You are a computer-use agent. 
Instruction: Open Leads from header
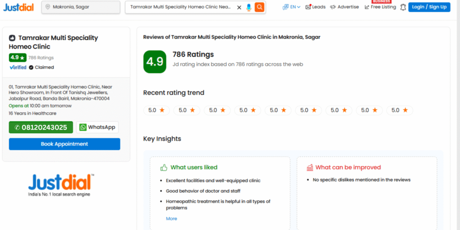315,7
